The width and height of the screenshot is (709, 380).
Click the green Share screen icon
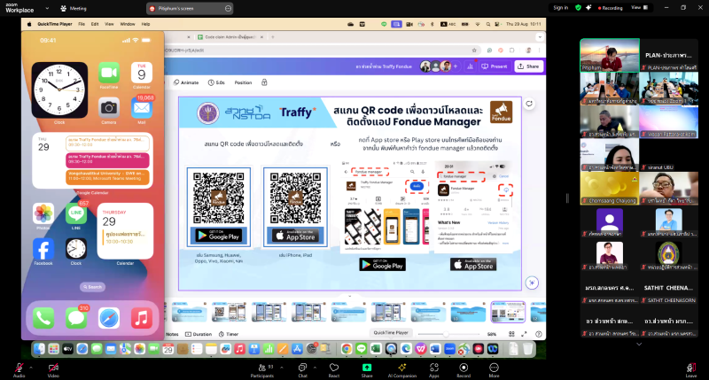pyautogui.click(x=367, y=367)
